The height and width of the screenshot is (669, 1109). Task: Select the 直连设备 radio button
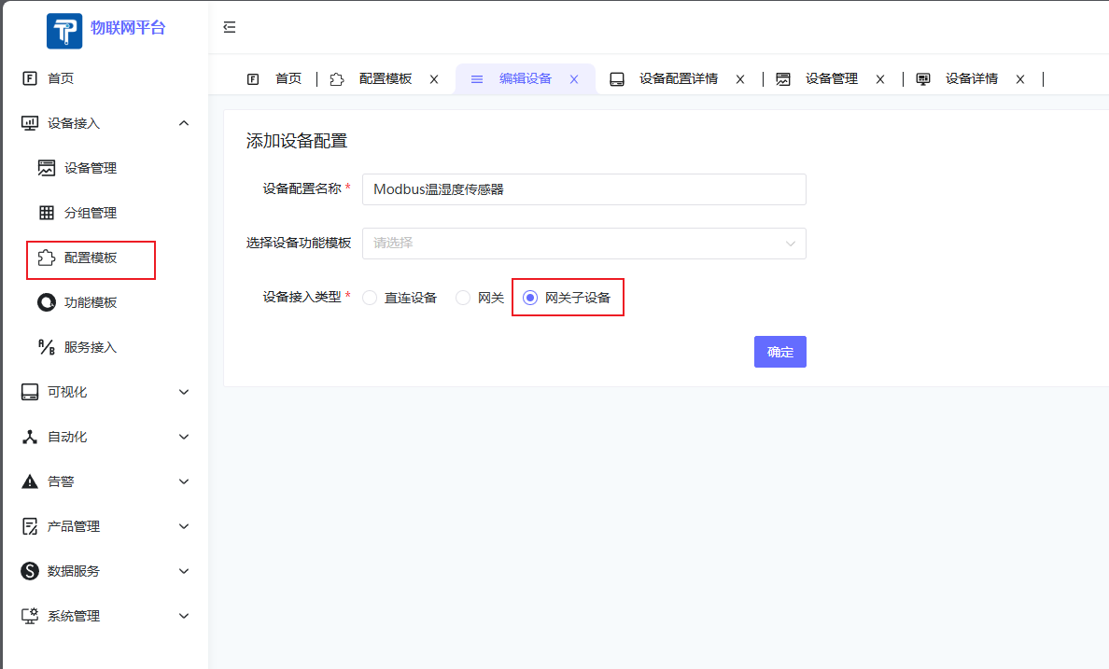pos(370,298)
